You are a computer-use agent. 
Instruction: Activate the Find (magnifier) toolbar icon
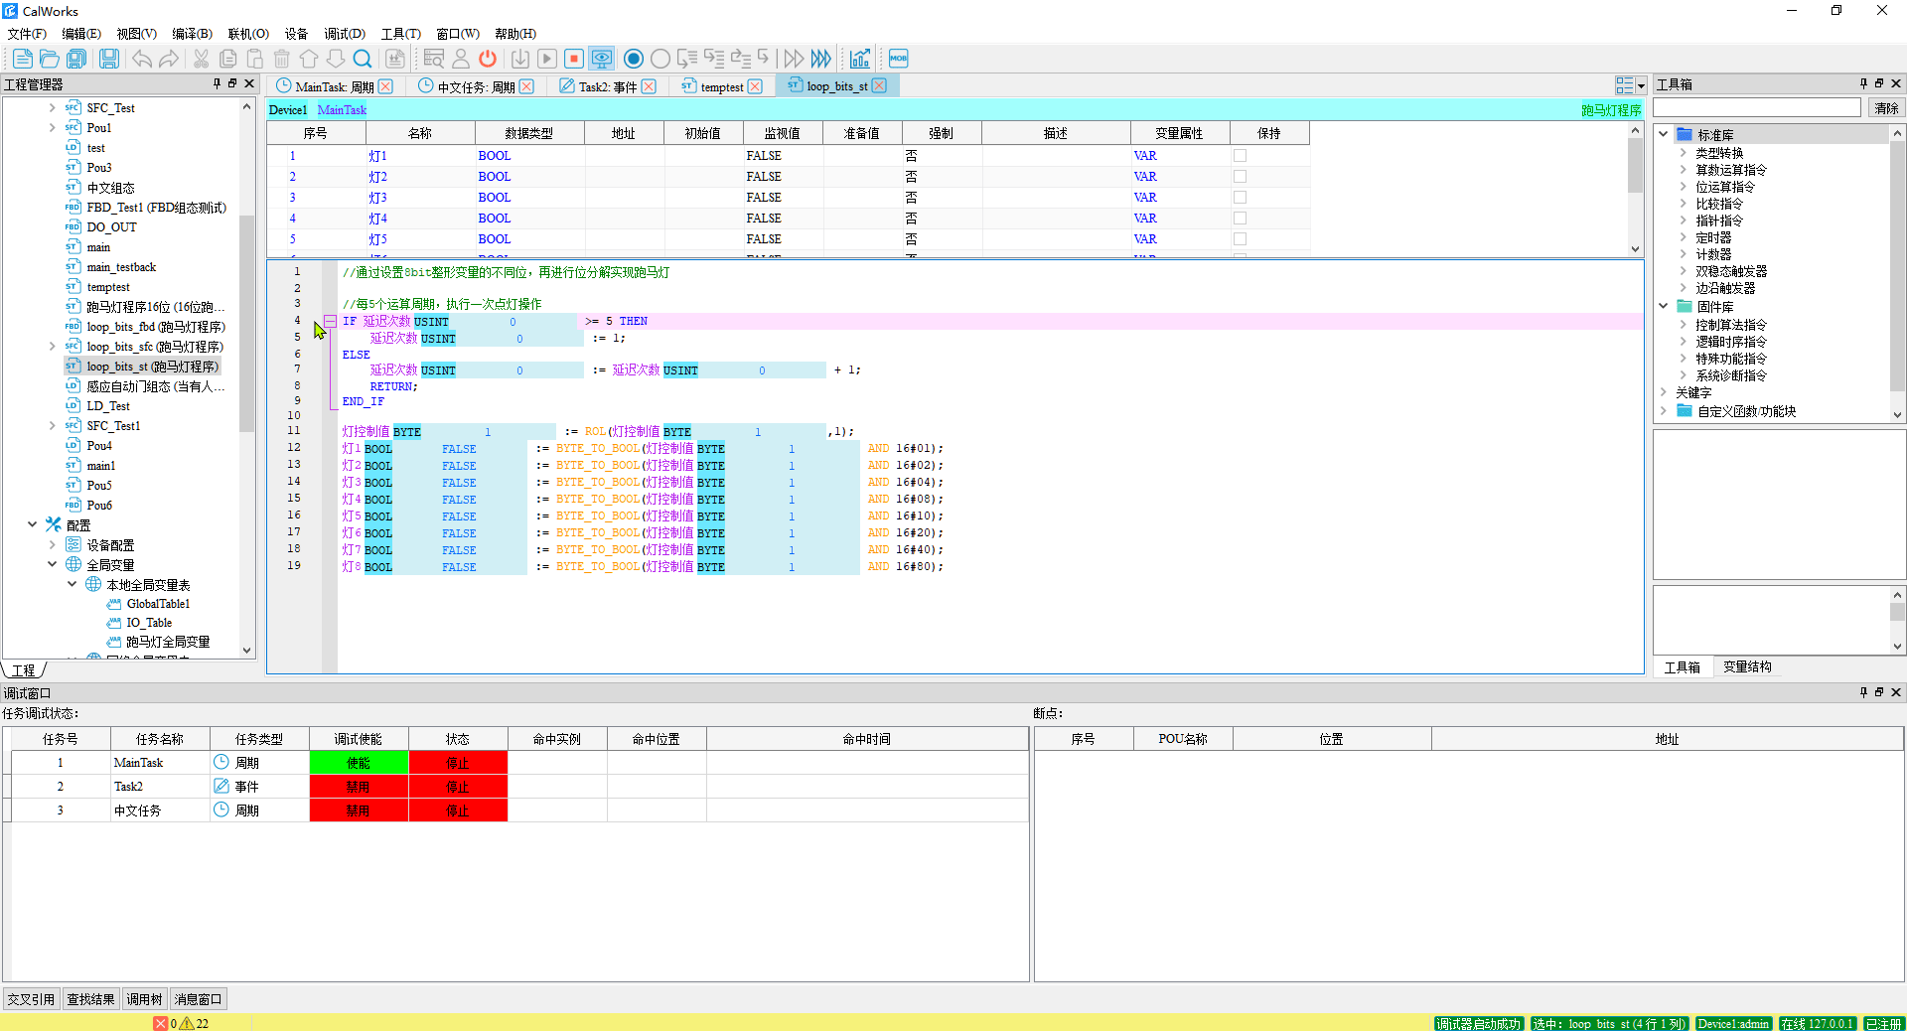[x=362, y=59]
